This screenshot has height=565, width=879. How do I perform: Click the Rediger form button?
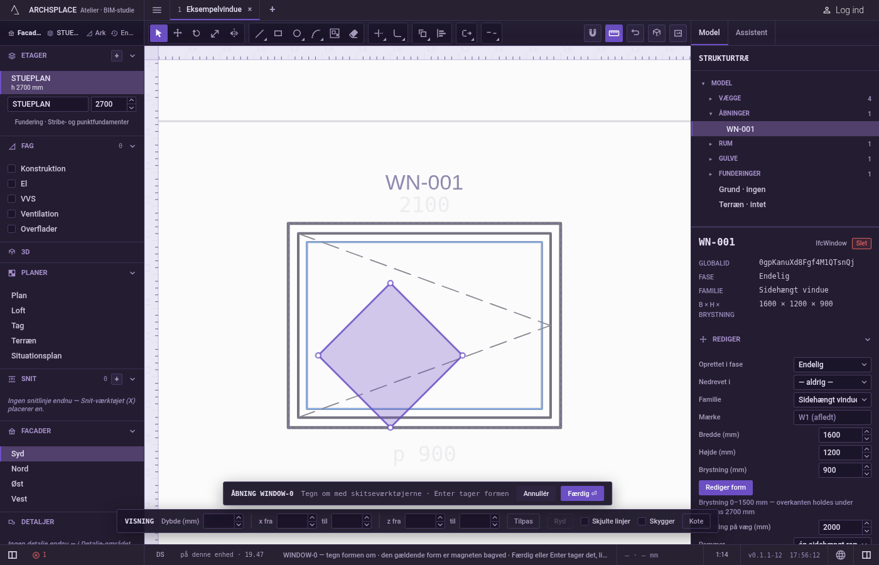pos(725,488)
